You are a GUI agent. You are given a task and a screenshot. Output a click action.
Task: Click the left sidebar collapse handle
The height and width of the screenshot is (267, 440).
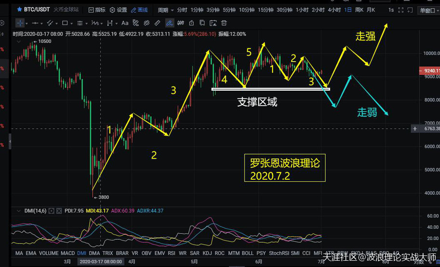click(10, 141)
